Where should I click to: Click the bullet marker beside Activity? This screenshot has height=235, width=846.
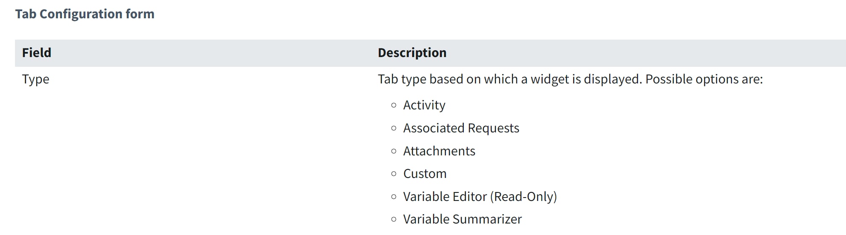click(x=394, y=105)
